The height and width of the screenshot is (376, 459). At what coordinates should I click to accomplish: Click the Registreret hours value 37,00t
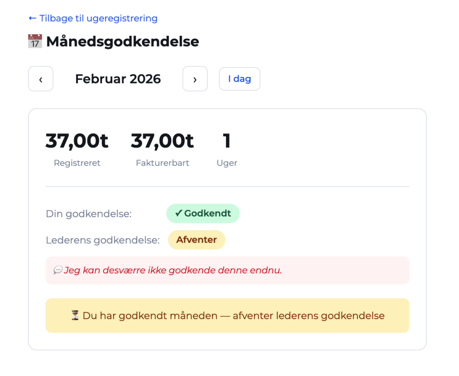[x=77, y=141]
